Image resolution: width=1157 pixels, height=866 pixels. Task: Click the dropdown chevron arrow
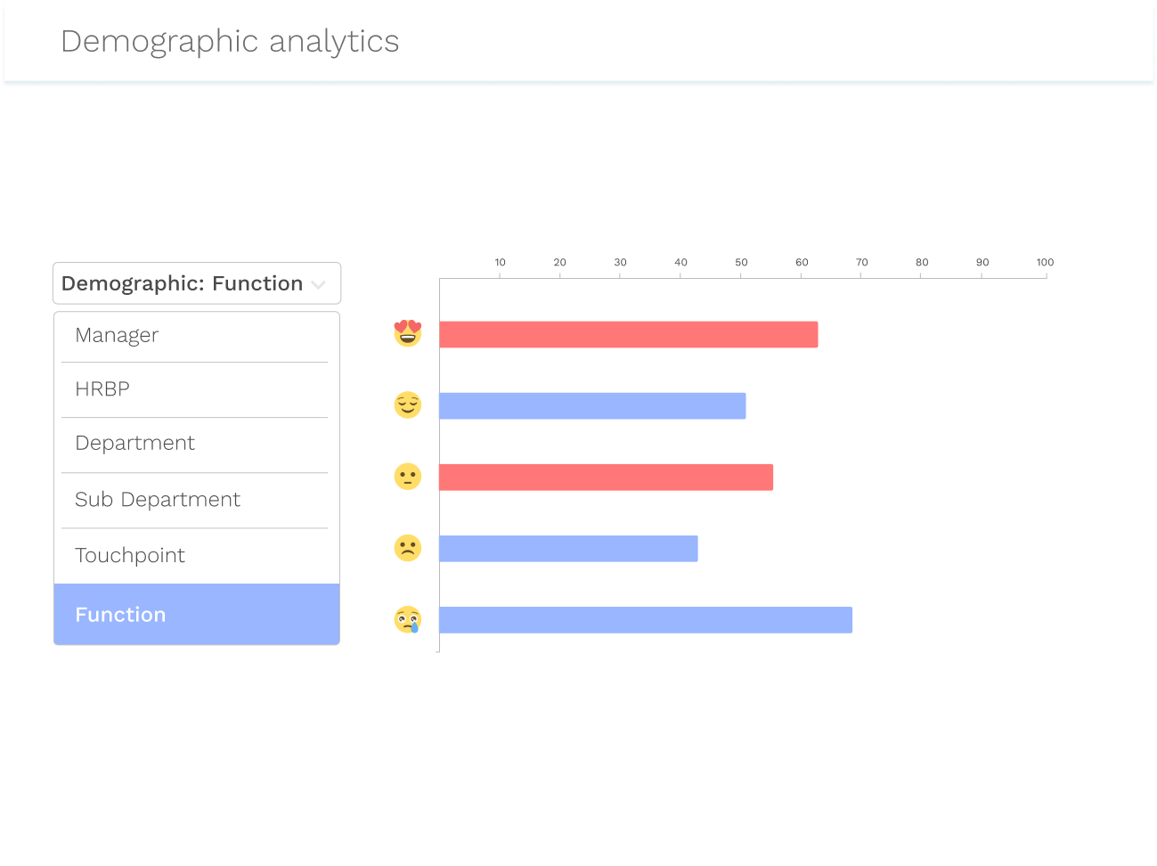pos(318,285)
